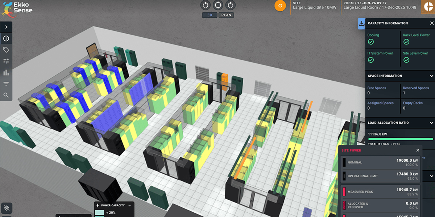Click the Rack Level Power check icon
The height and width of the screenshot is (217, 435).
tap(406, 42)
